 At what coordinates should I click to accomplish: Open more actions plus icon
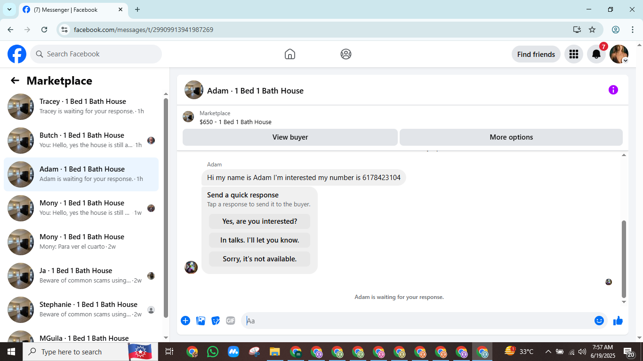coord(185,321)
